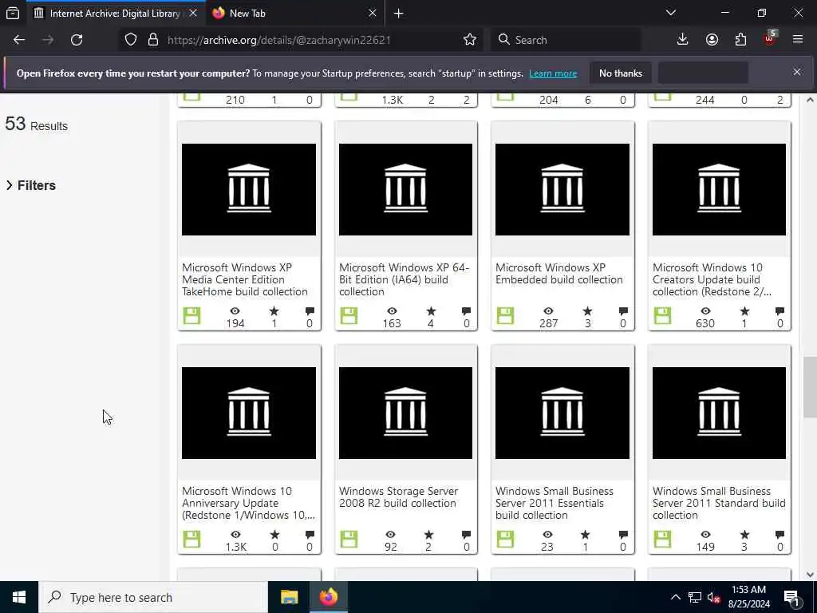
Task: Expand the Filters section
Action: [x=31, y=185]
